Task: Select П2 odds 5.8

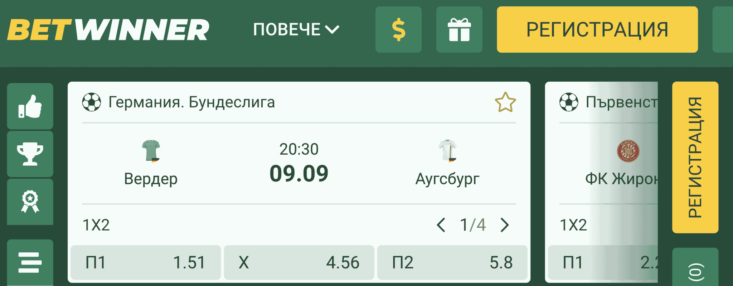Action: [452, 262]
